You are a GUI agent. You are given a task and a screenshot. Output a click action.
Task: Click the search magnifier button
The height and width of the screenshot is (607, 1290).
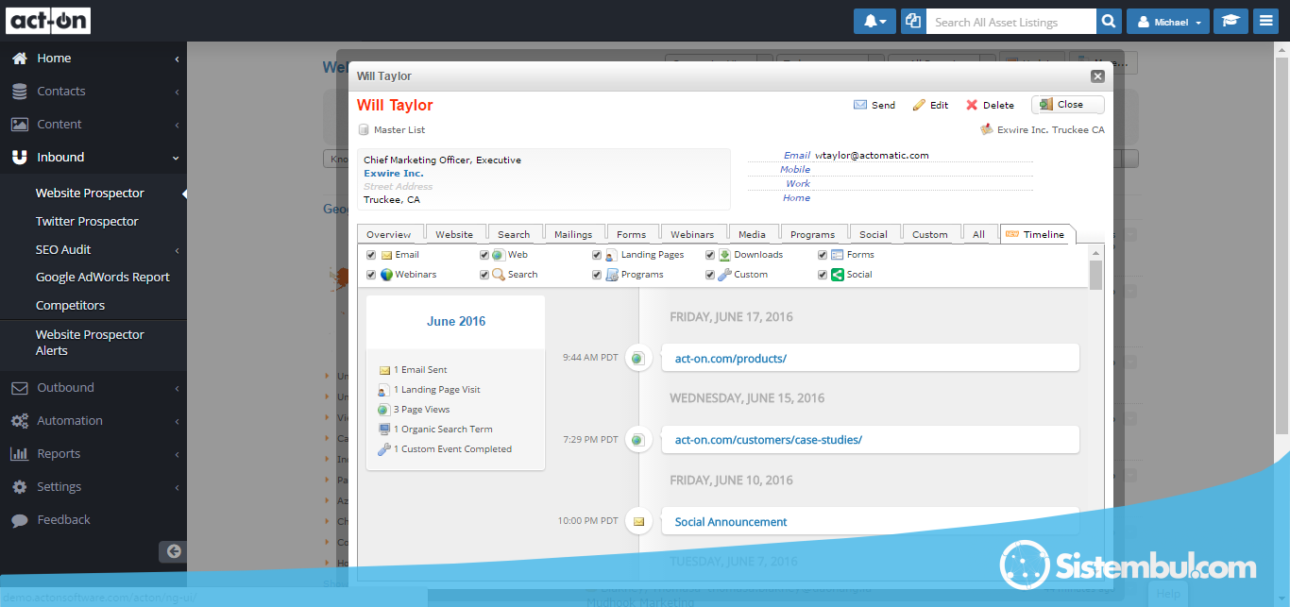click(x=1109, y=22)
